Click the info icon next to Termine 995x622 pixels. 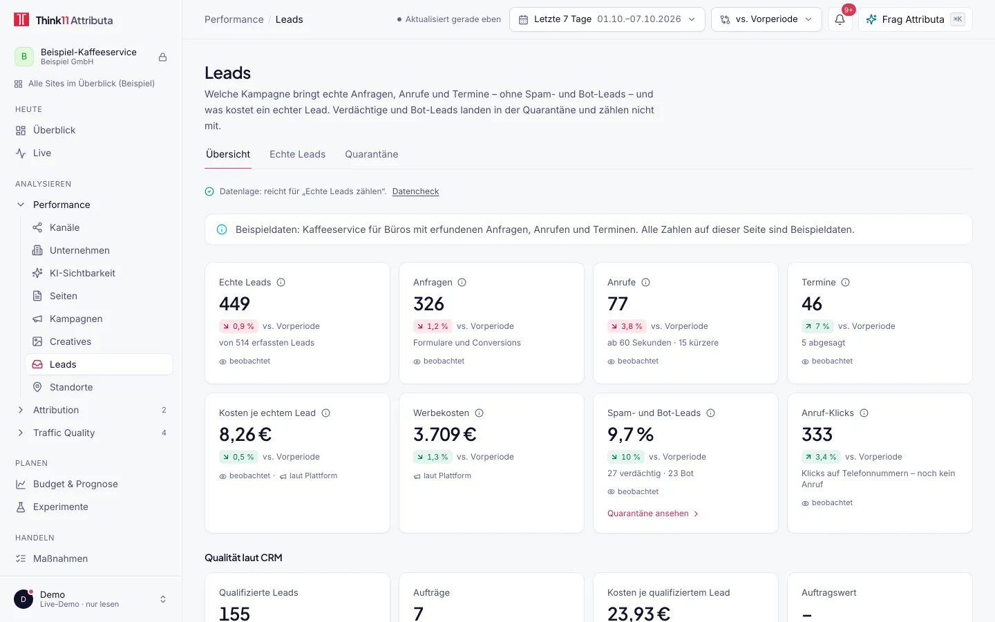(x=846, y=283)
